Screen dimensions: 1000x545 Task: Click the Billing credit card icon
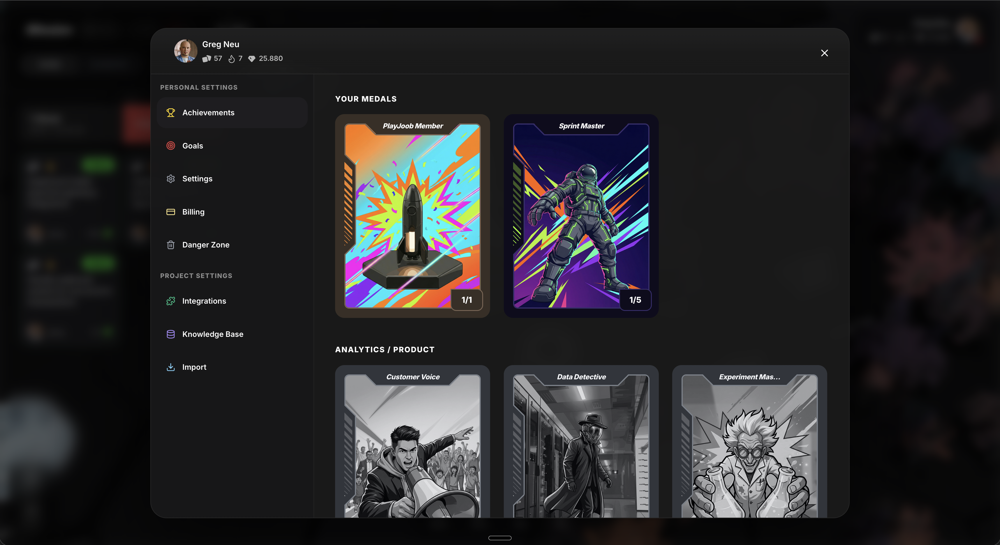(x=171, y=212)
